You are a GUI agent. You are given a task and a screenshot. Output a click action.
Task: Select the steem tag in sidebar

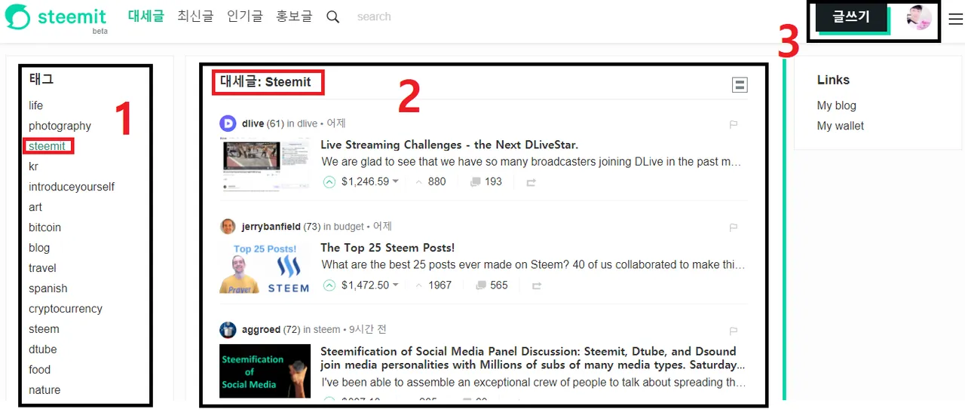44,329
